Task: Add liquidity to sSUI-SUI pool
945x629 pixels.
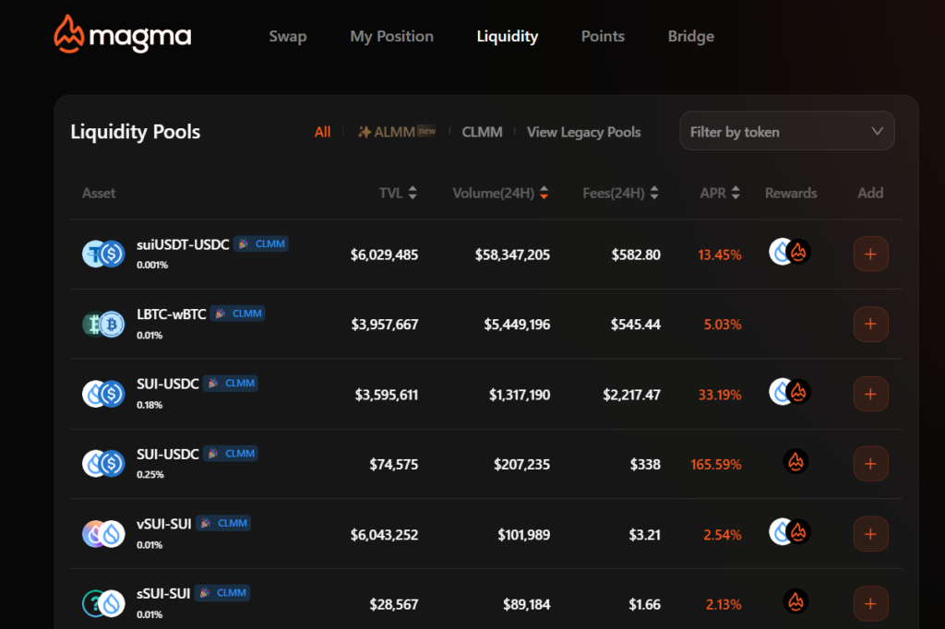Action: pyautogui.click(x=870, y=604)
